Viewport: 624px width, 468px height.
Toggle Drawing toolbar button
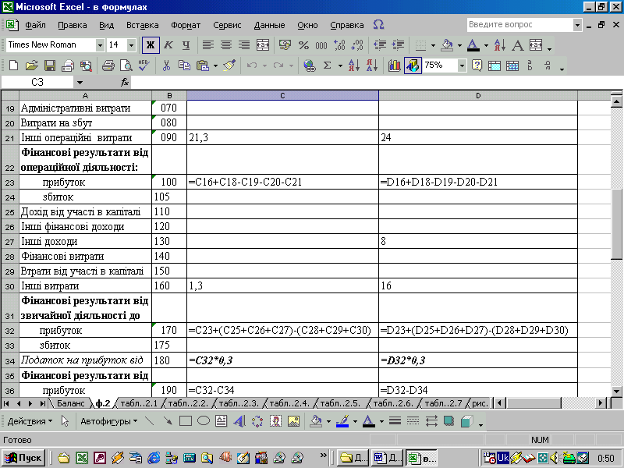(413, 66)
